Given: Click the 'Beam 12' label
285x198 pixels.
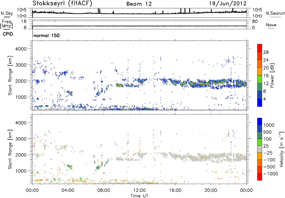Looking at the screenshot, I should click(139, 4).
